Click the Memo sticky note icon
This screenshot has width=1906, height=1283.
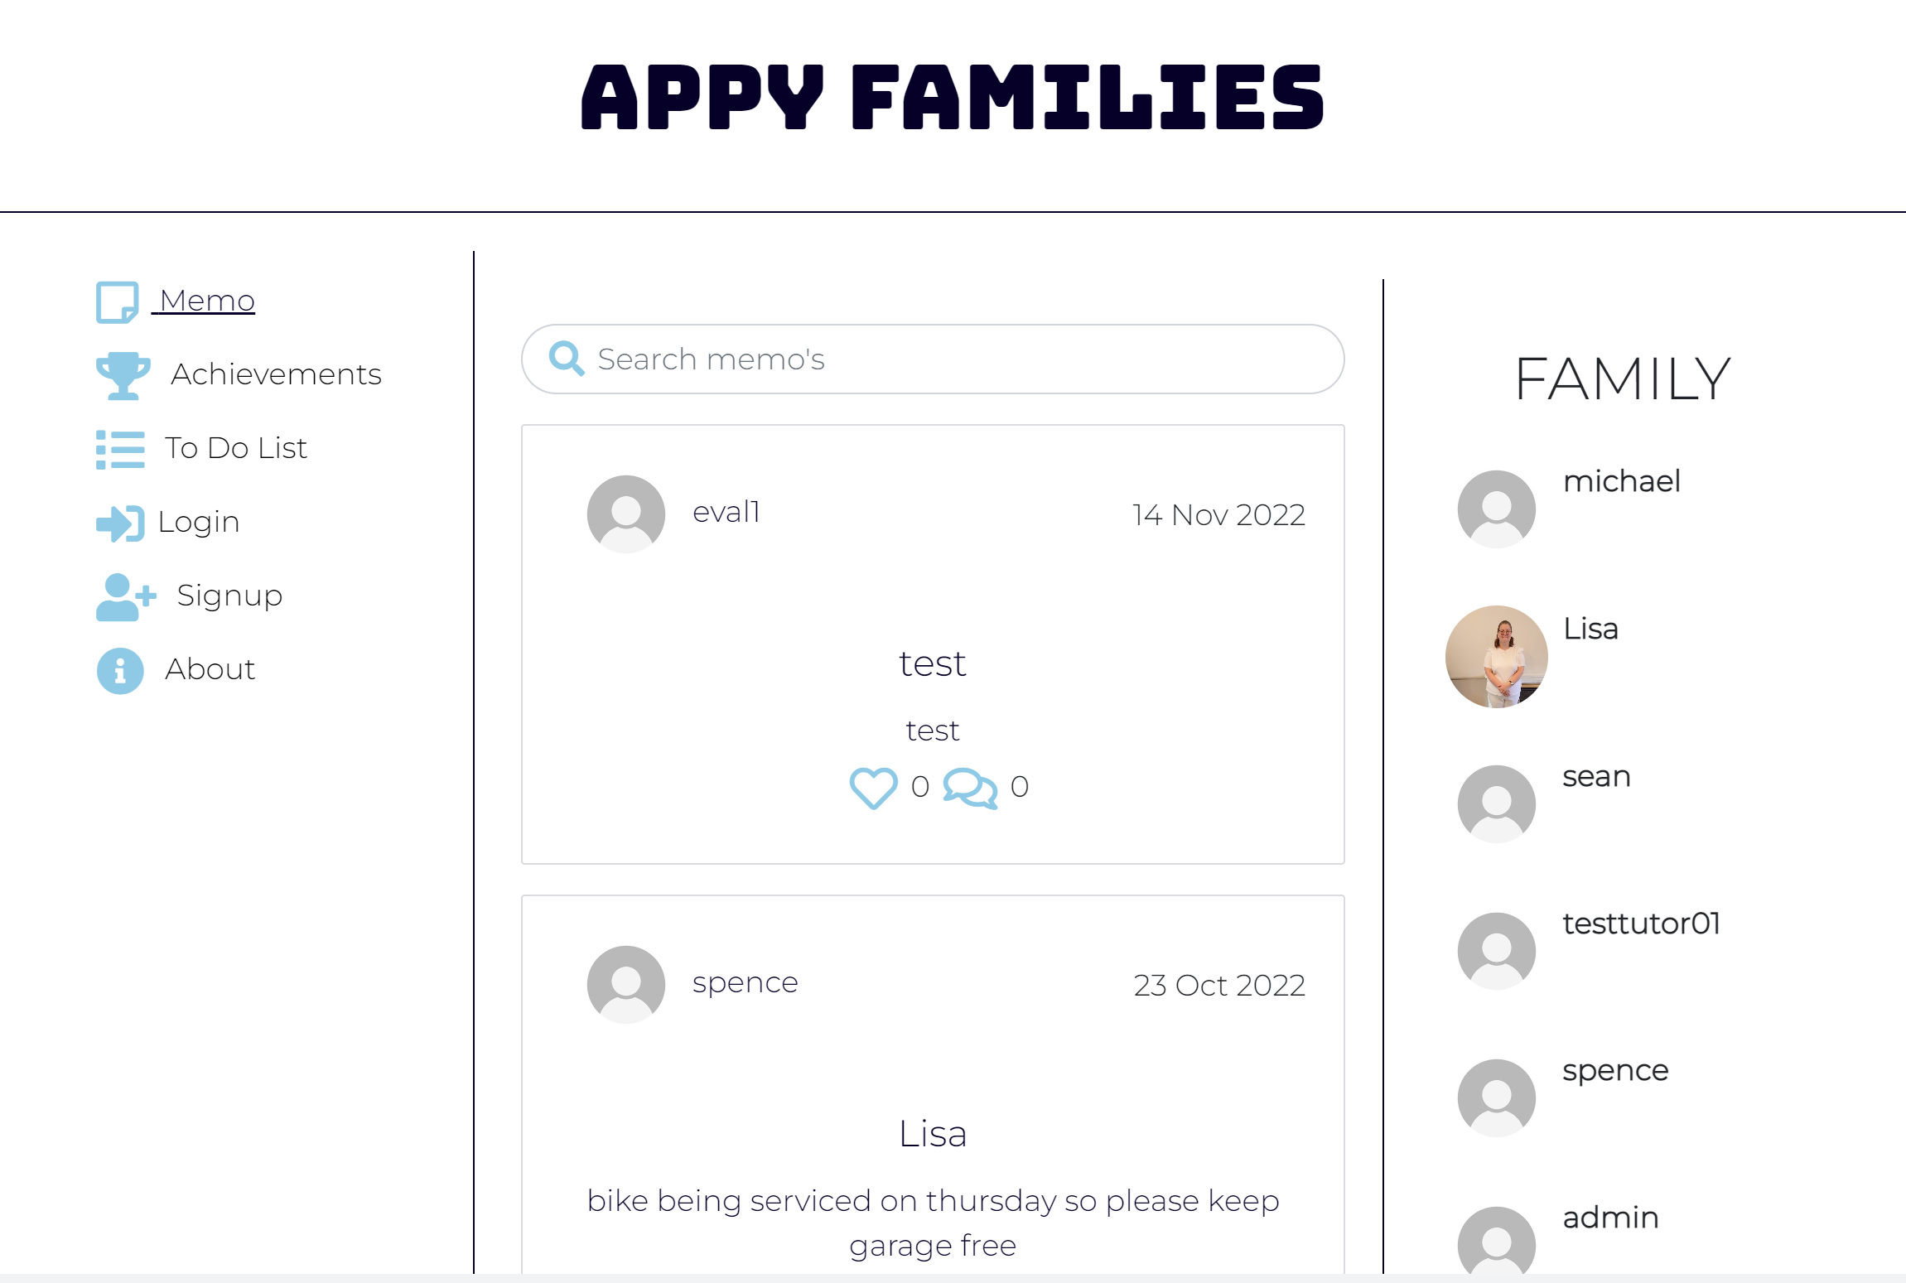pyautogui.click(x=118, y=302)
